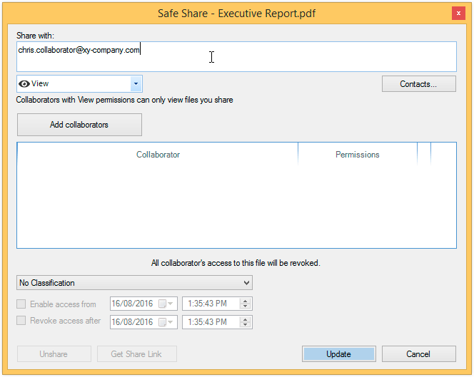This screenshot has width=474, height=377.
Task: Click the Revoke access after calendar icon
Action: click(x=162, y=322)
